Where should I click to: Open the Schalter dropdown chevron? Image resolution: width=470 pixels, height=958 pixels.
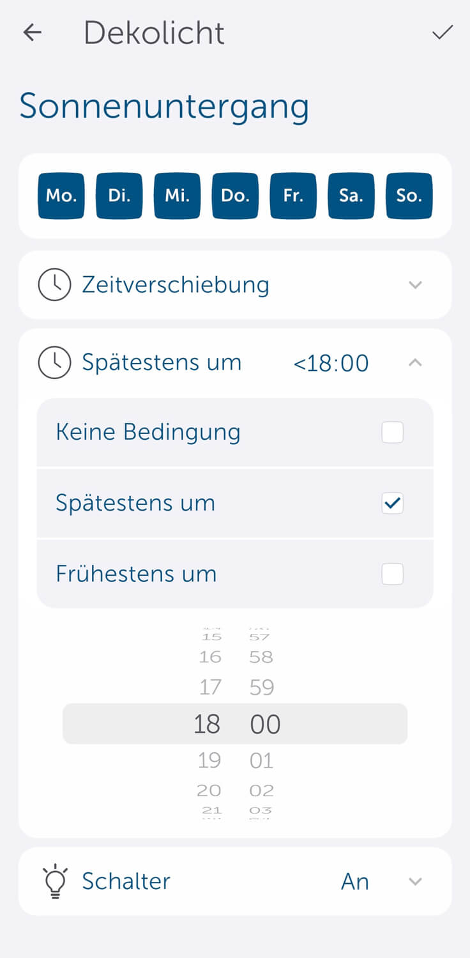415,881
